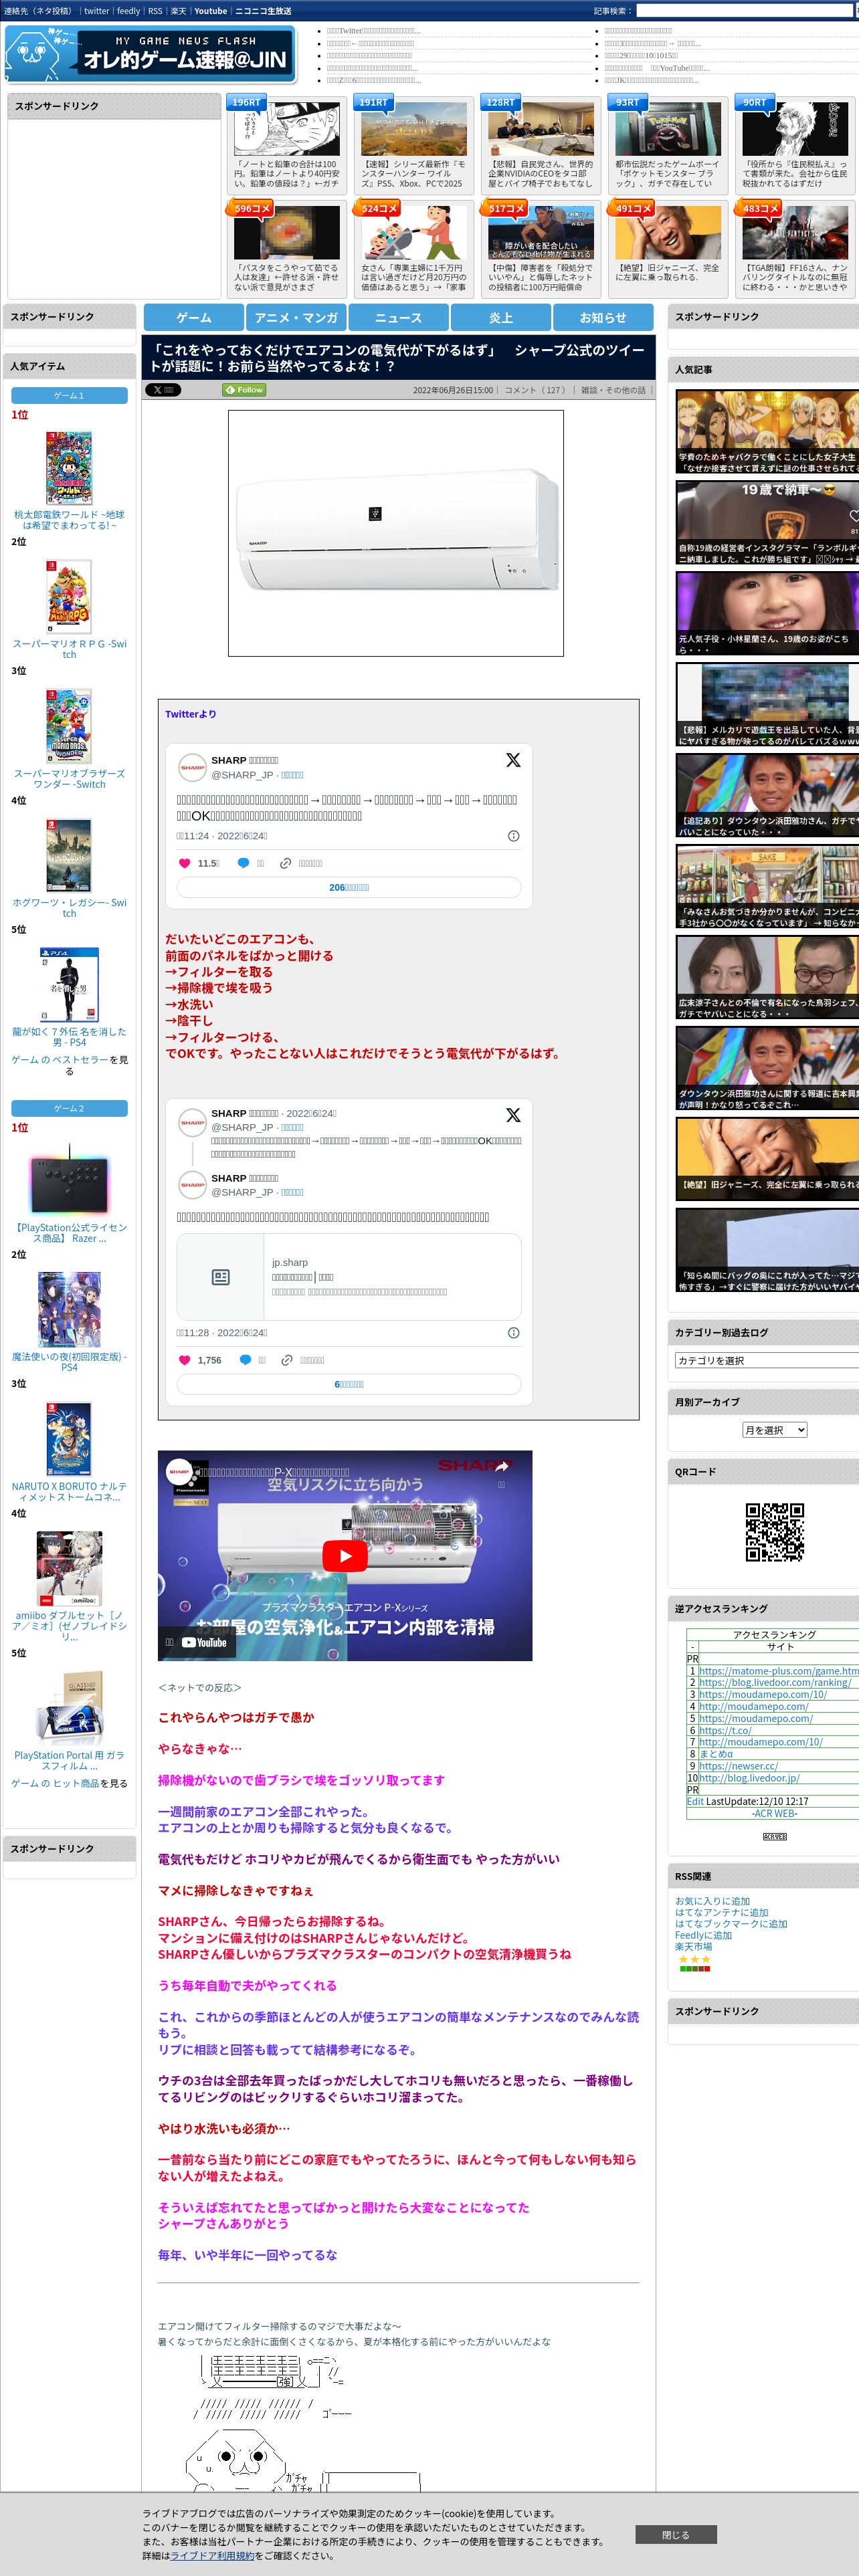Click the RSS link in the top bar
Image resolution: width=859 pixels, height=2576 pixels.
(155, 11)
